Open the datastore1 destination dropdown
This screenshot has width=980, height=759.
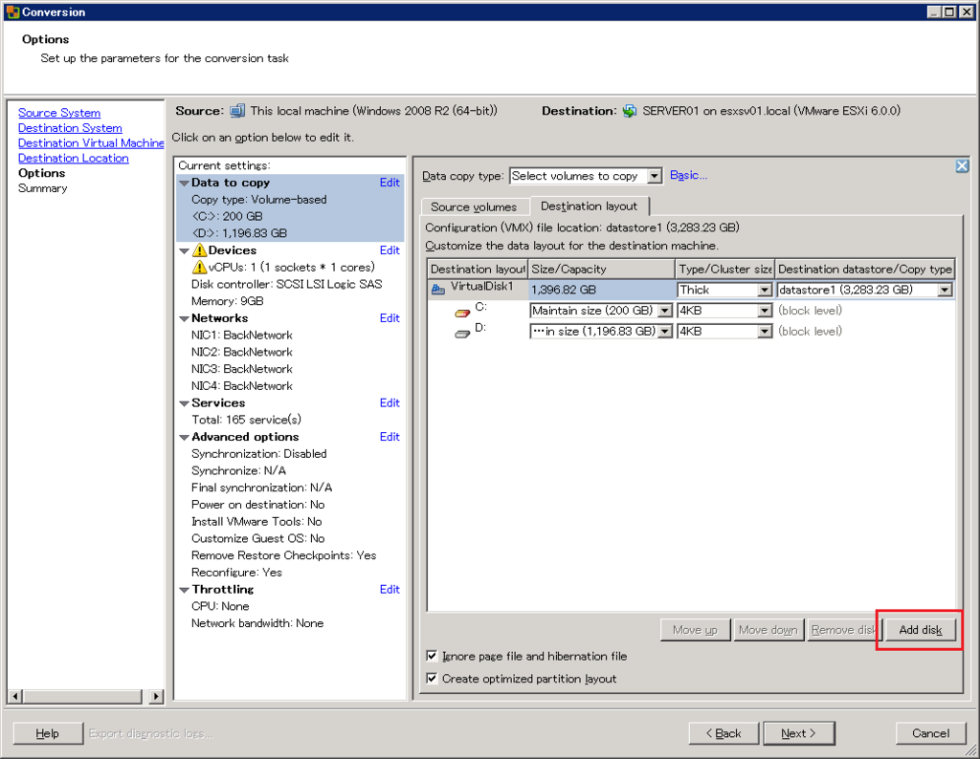pyautogui.click(x=945, y=290)
